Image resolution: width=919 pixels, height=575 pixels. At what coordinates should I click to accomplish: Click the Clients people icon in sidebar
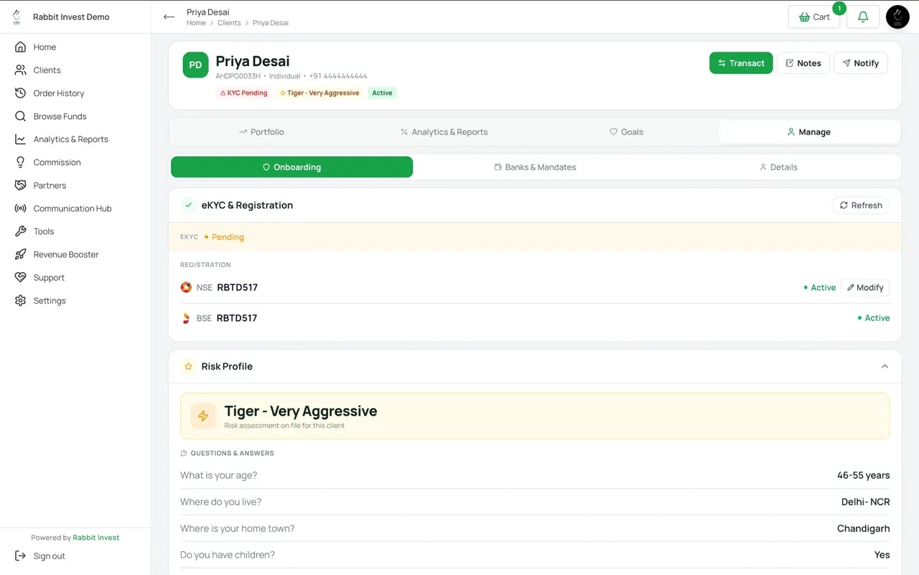pyautogui.click(x=20, y=70)
